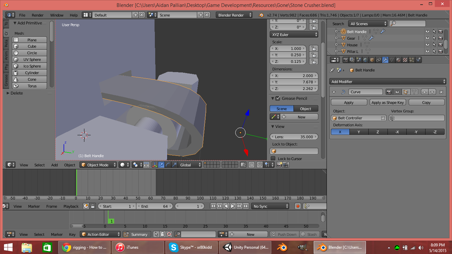Open the Scene properties tab icon
Image resolution: width=452 pixels, height=254 pixels.
[x=359, y=60]
